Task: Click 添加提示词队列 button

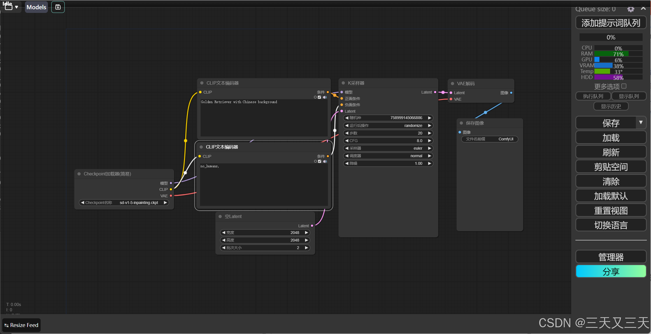Action: [611, 23]
